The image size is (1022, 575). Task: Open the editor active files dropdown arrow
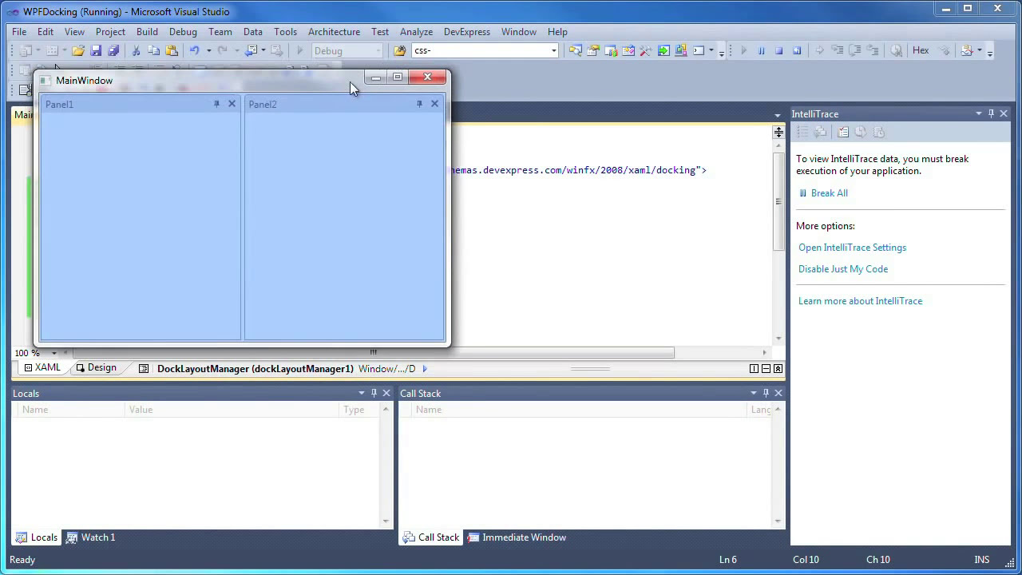(778, 115)
